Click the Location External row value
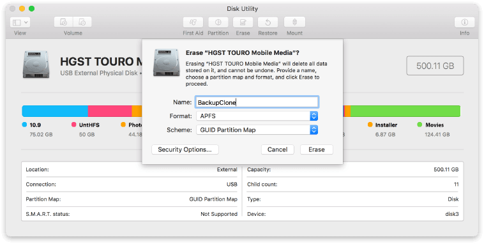 pos(227,169)
